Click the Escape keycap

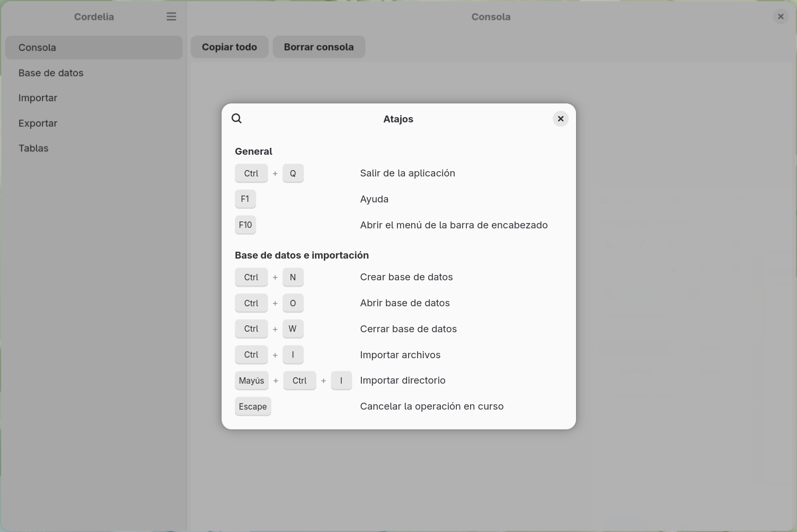click(253, 406)
